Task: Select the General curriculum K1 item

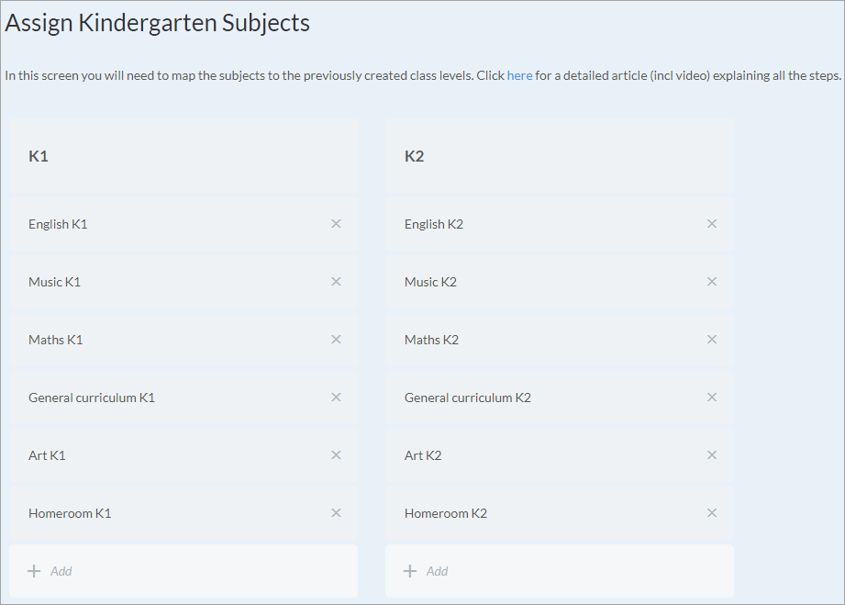Action: coord(183,398)
